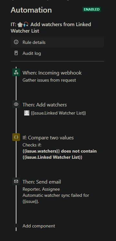Click the Add component circle node

(x=16, y=226)
